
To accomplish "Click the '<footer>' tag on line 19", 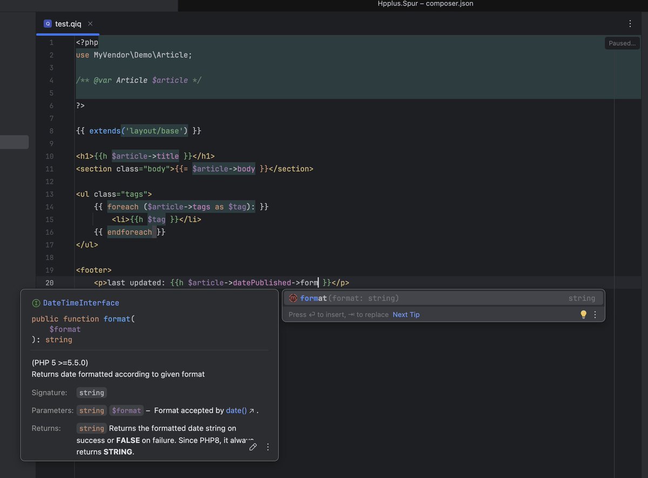I will tap(94, 270).
